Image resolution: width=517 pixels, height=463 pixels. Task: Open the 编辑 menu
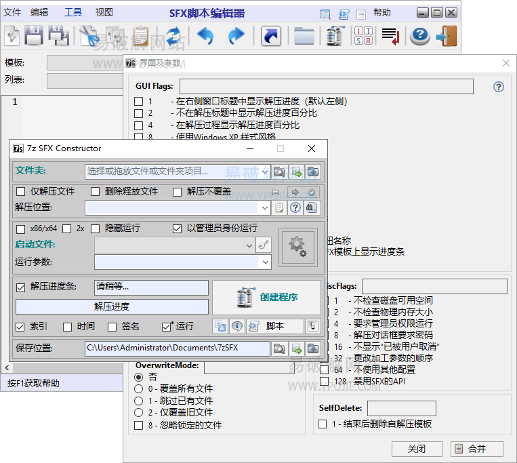point(39,12)
